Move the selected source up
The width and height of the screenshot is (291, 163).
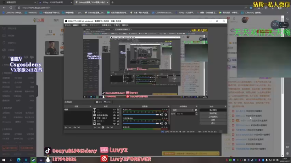pos(108,128)
